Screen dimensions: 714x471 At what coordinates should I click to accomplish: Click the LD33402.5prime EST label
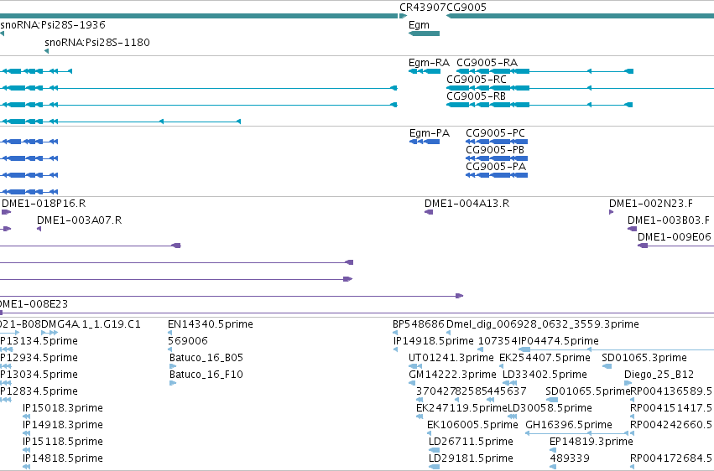(x=545, y=374)
